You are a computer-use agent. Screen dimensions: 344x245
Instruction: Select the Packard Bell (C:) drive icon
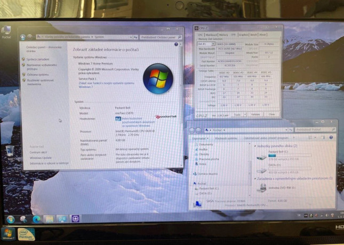[x=261, y=156]
